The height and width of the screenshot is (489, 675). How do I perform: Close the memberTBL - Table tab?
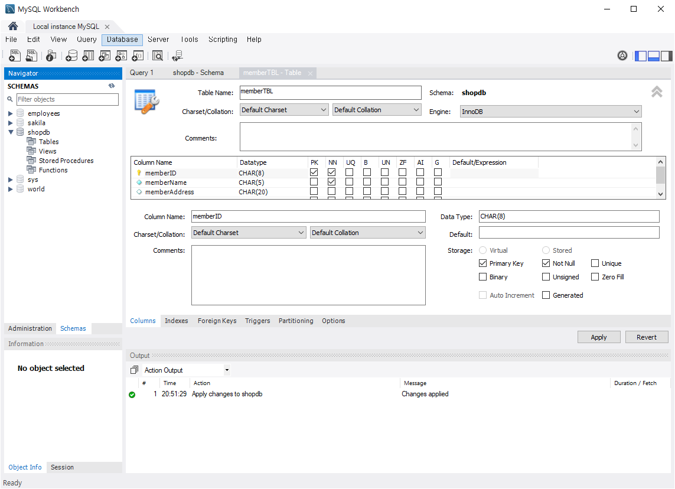(310, 73)
